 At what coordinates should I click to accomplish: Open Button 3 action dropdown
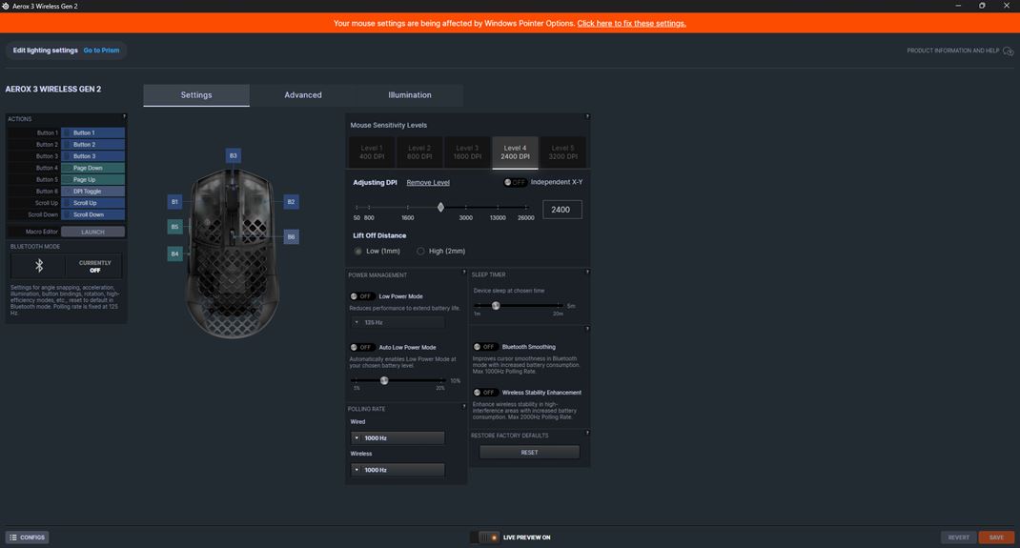click(93, 156)
